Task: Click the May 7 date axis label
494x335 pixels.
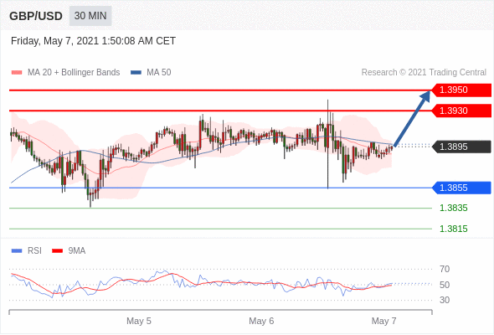Action: pos(383,321)
